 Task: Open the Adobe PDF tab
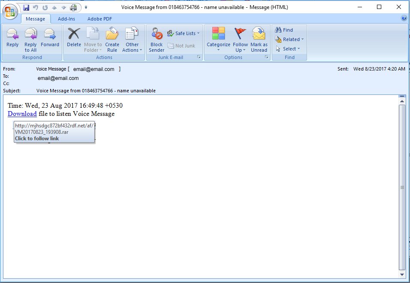[x=99, y=19]
